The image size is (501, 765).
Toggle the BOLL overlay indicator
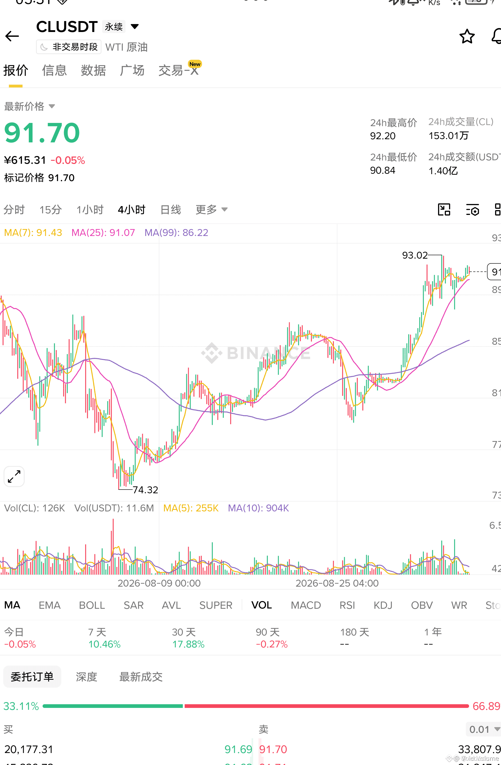click(x=92, y=605)
